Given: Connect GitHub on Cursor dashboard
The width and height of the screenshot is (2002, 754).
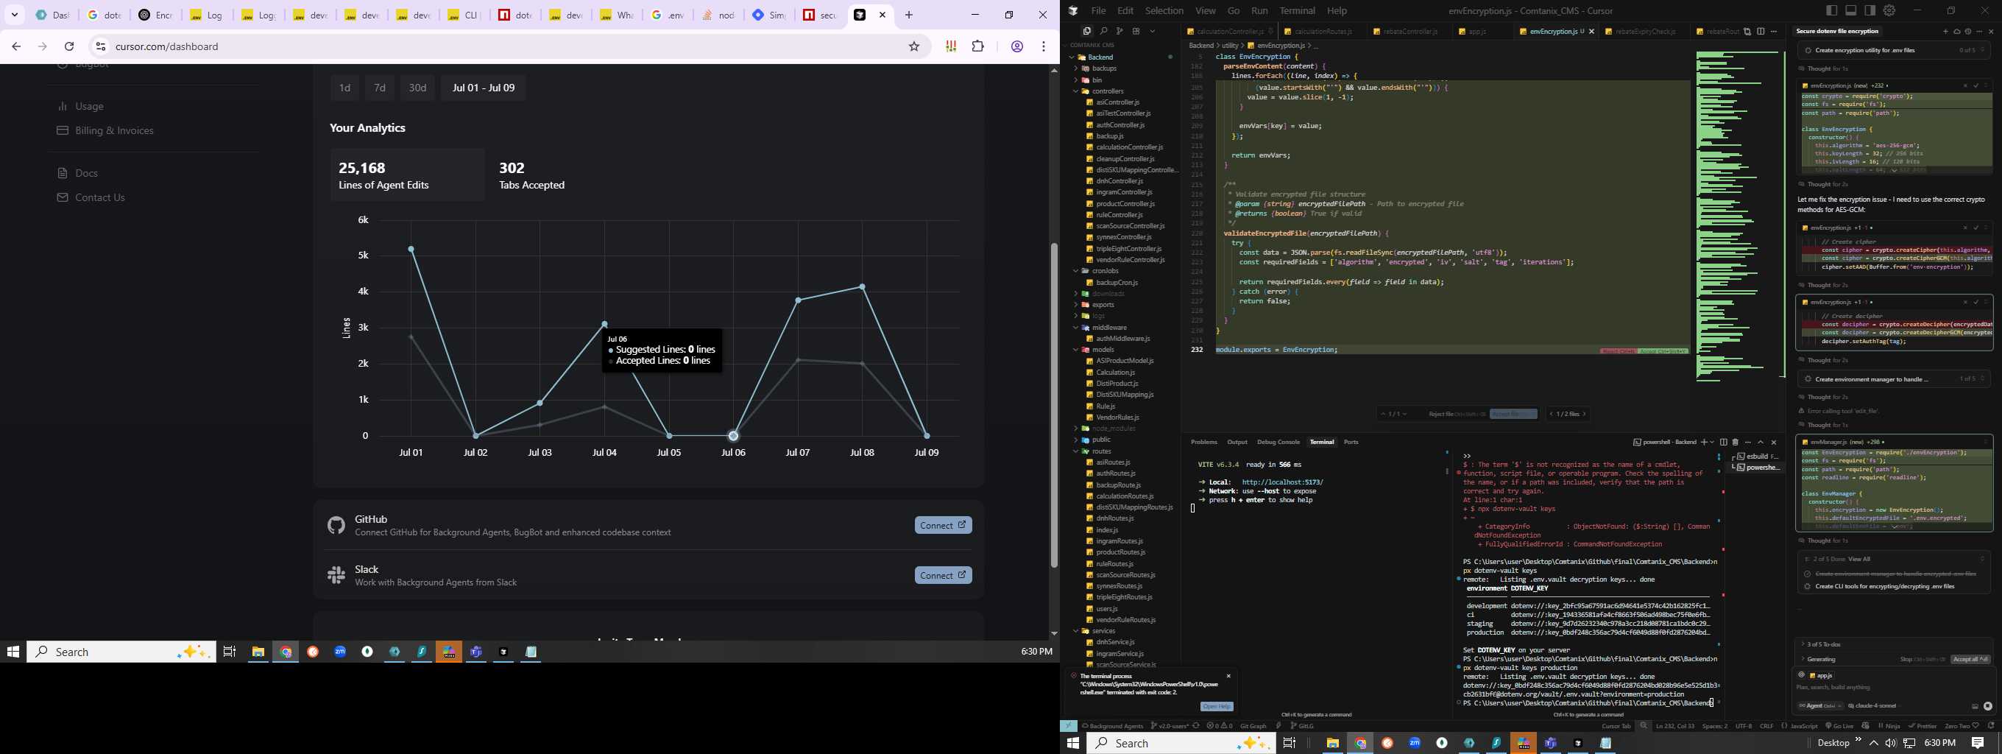Looking at the screenshot, I should click(x=943, y=526).
